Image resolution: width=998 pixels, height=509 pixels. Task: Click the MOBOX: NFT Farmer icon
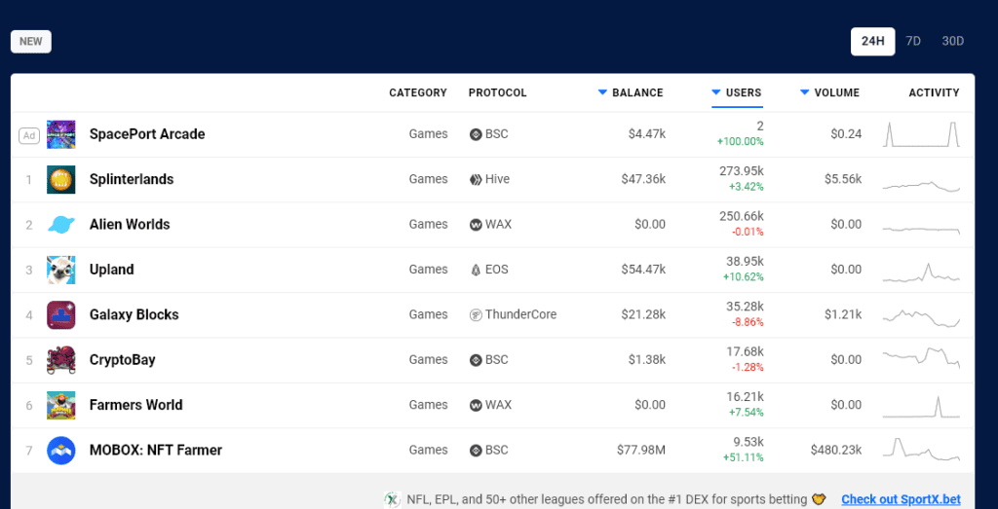61,451
